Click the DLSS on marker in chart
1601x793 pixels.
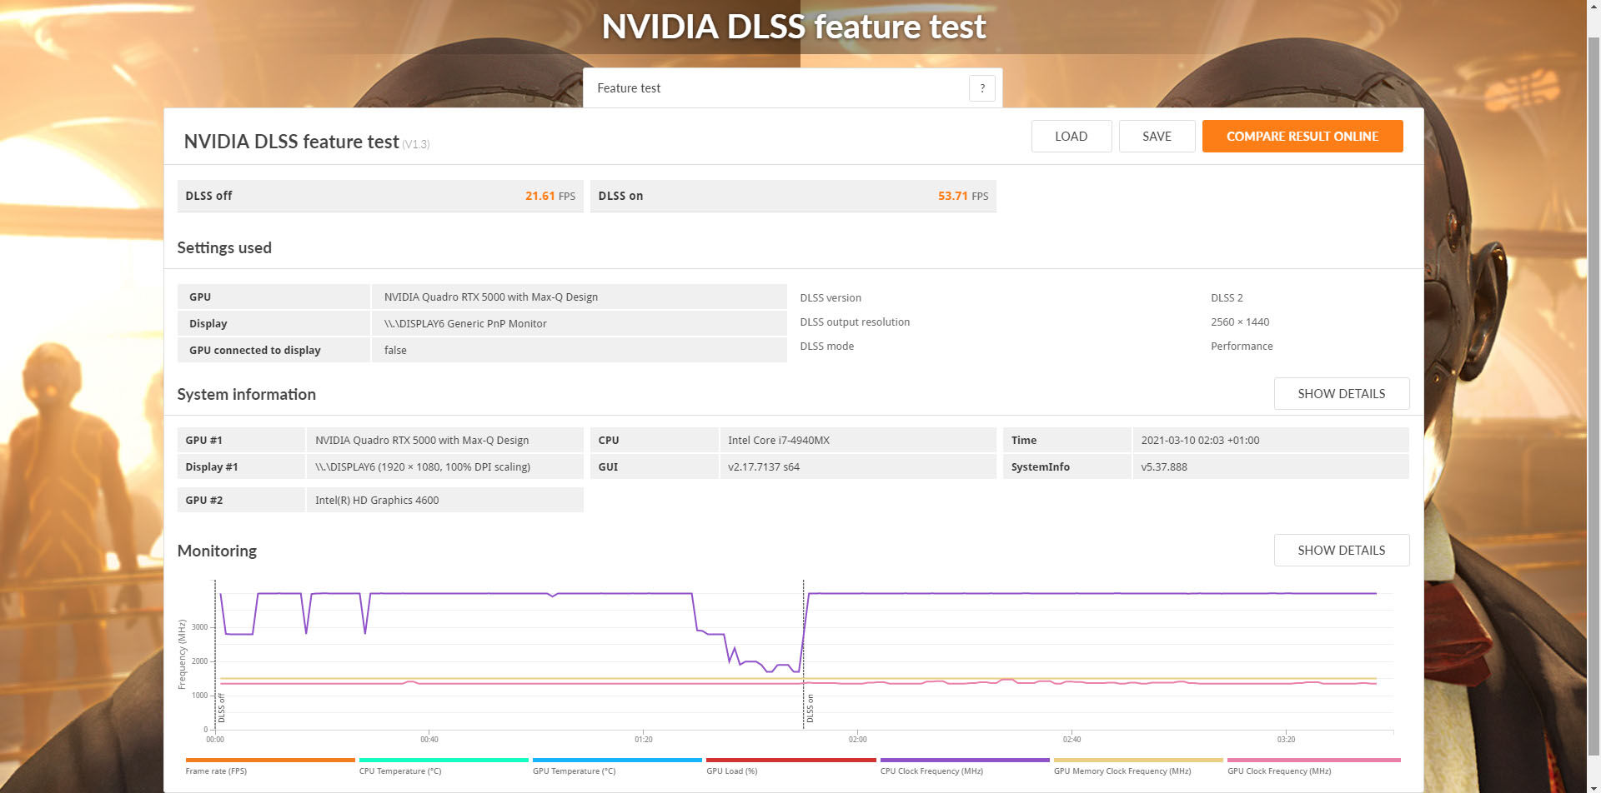point(810,709)
